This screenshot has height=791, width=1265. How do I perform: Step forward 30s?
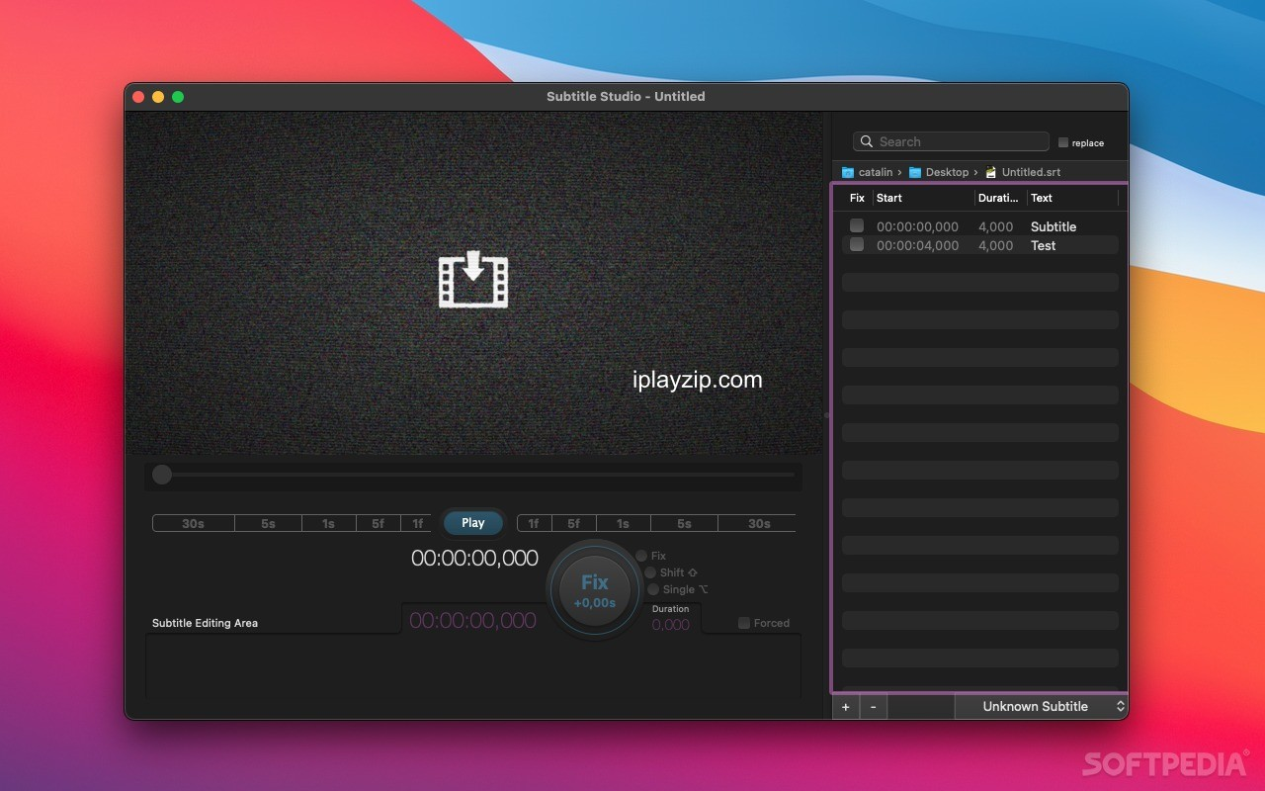point(759,524)
